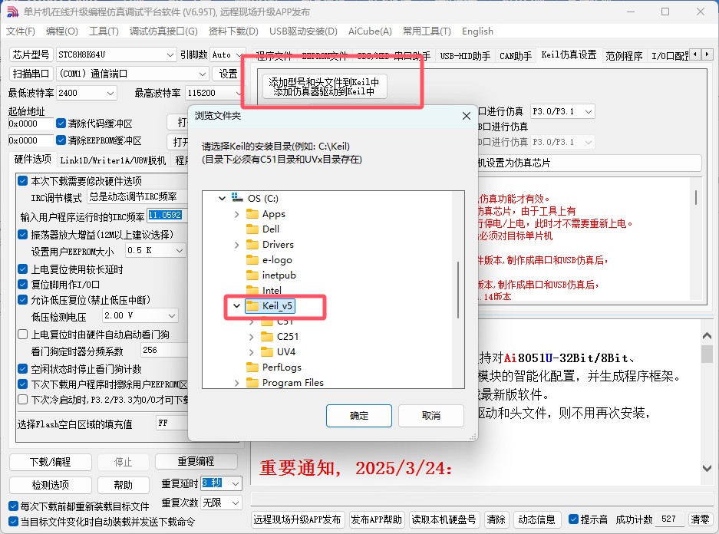Toggle 上电复位使用较长延时 checkbox

tap(22, 269)
